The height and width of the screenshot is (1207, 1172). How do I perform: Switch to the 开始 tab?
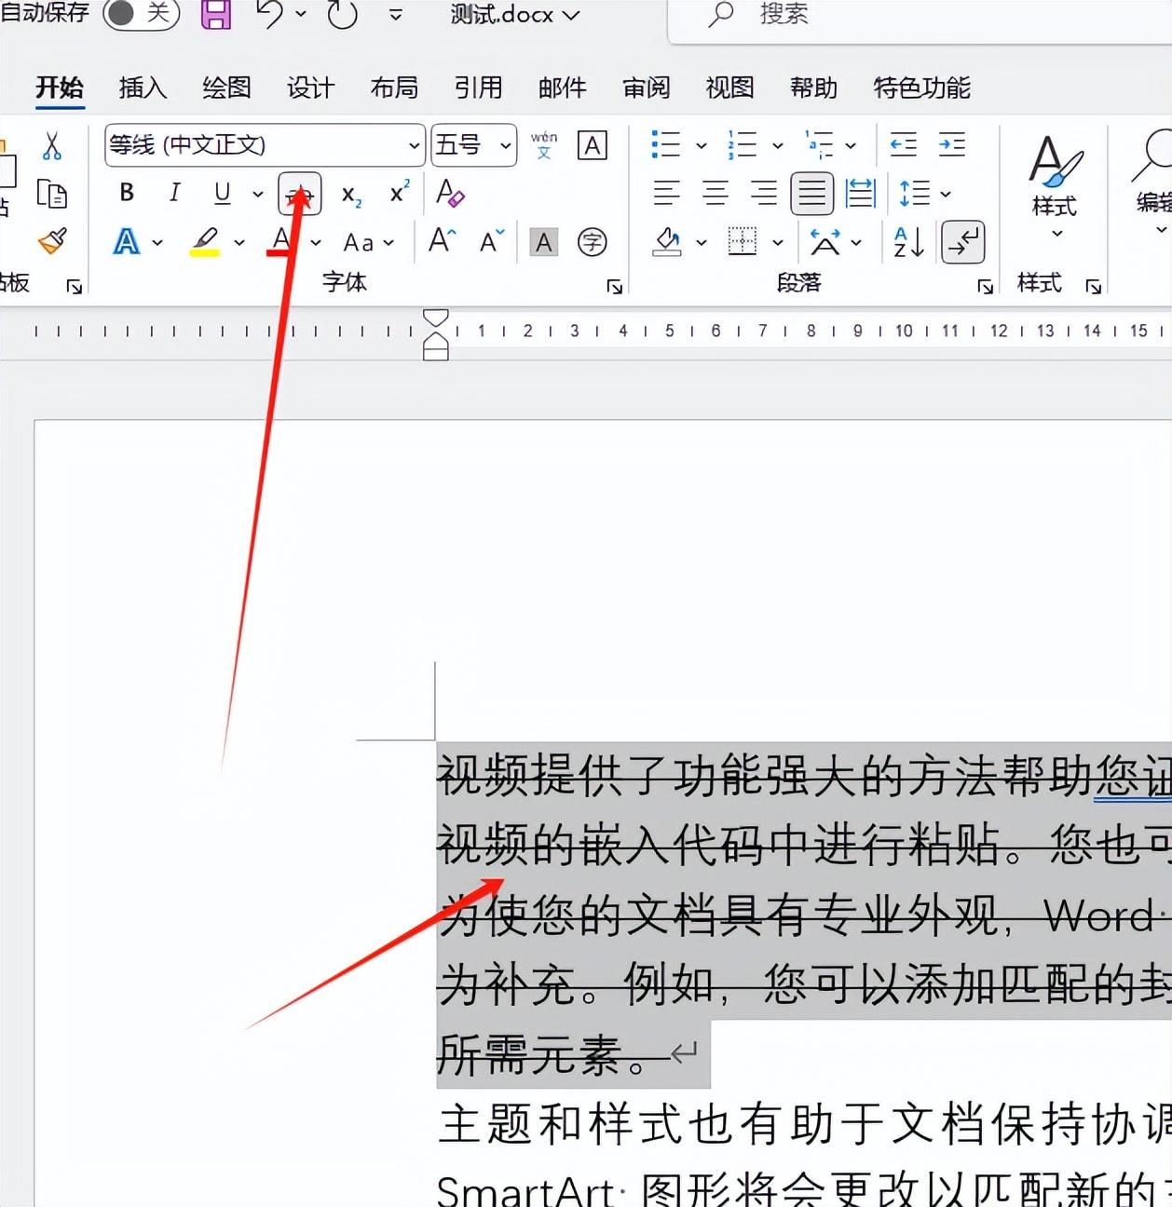tap(60, 88)
